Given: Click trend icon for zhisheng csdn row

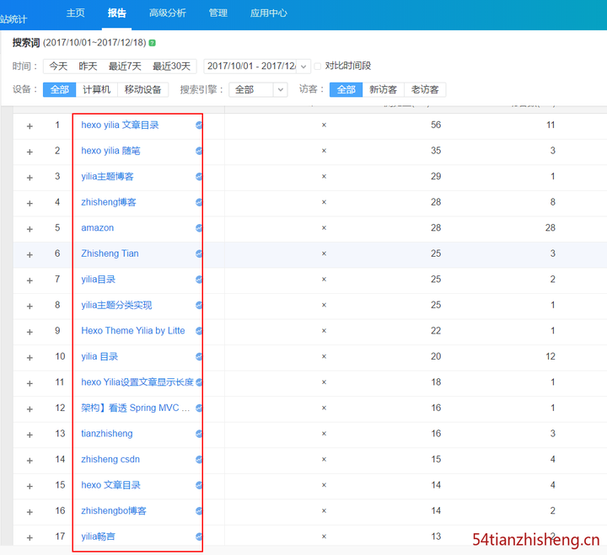Looking at the screenshot, I should coord(199,460).
